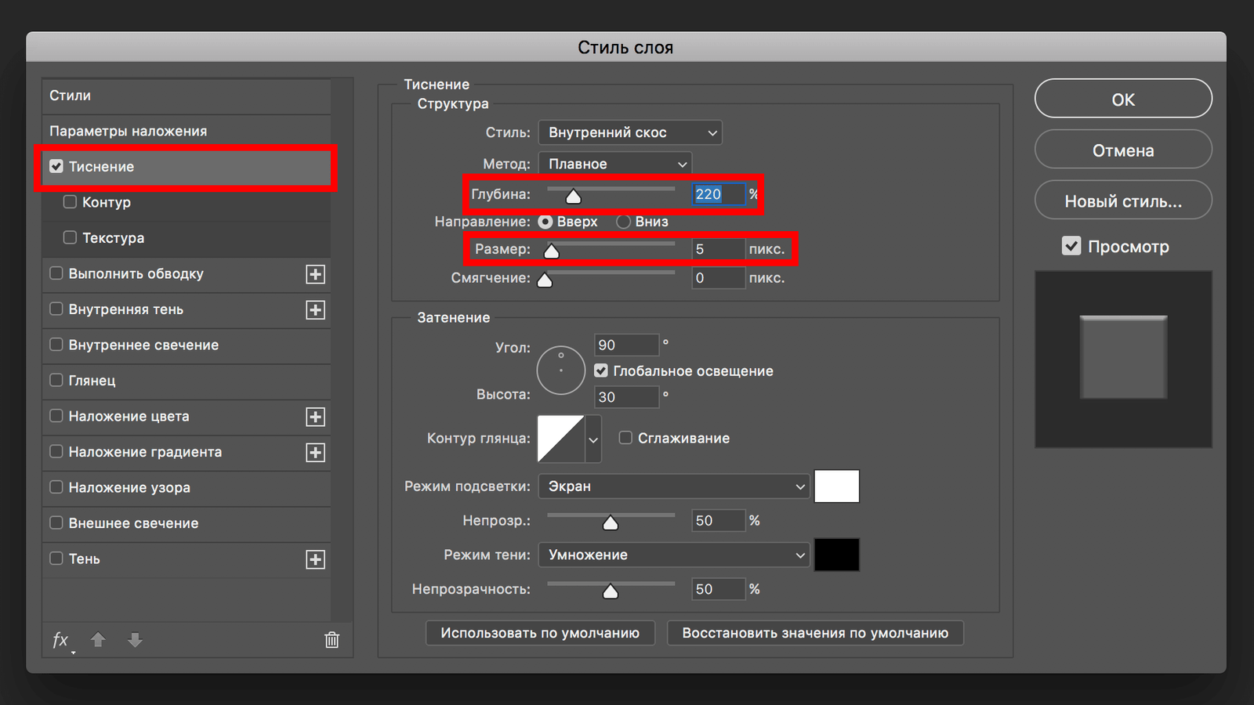The height and width of the screenshot is (705, 1254).
Task: Add another stroke with plus icon beside Выполнить обводку
Action: 315,274
